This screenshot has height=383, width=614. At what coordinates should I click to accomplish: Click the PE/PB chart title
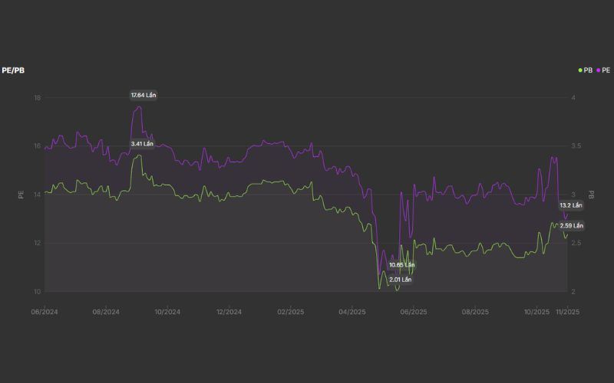(x=15, y=70)
